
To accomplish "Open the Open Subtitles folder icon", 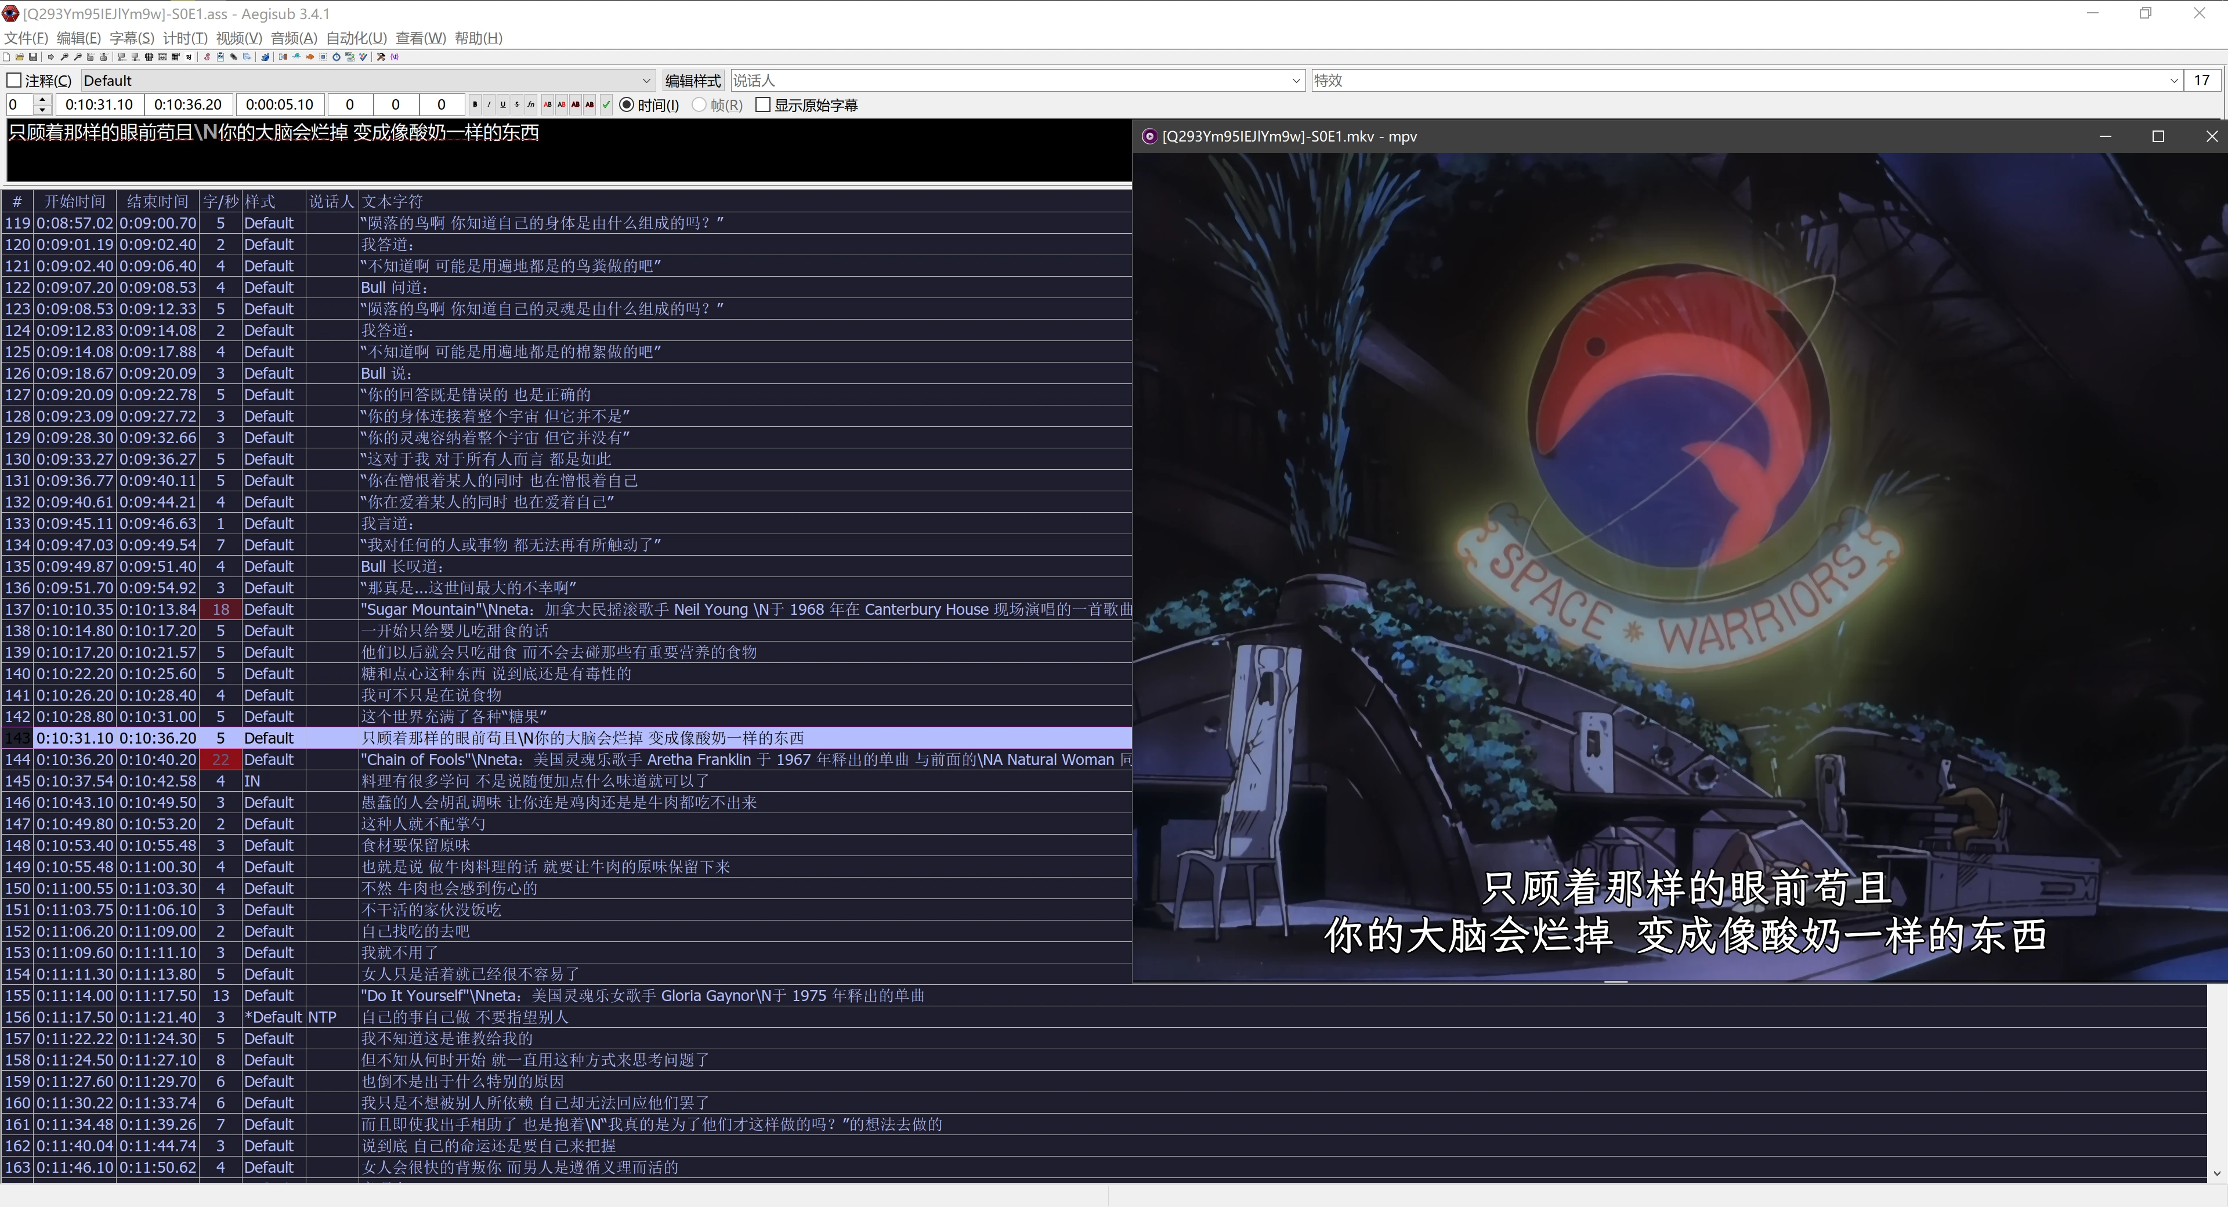I will coord(19,57).
